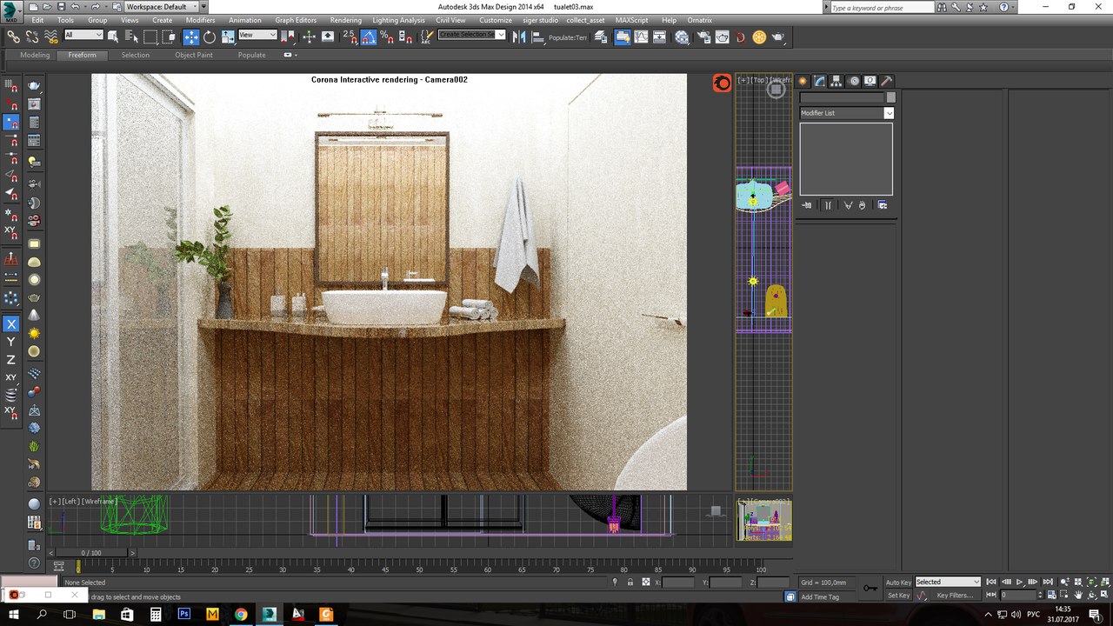Open the Material Editor icon
The width and height of the screenshot is (1113, 626).
click(x=683, y=37)
